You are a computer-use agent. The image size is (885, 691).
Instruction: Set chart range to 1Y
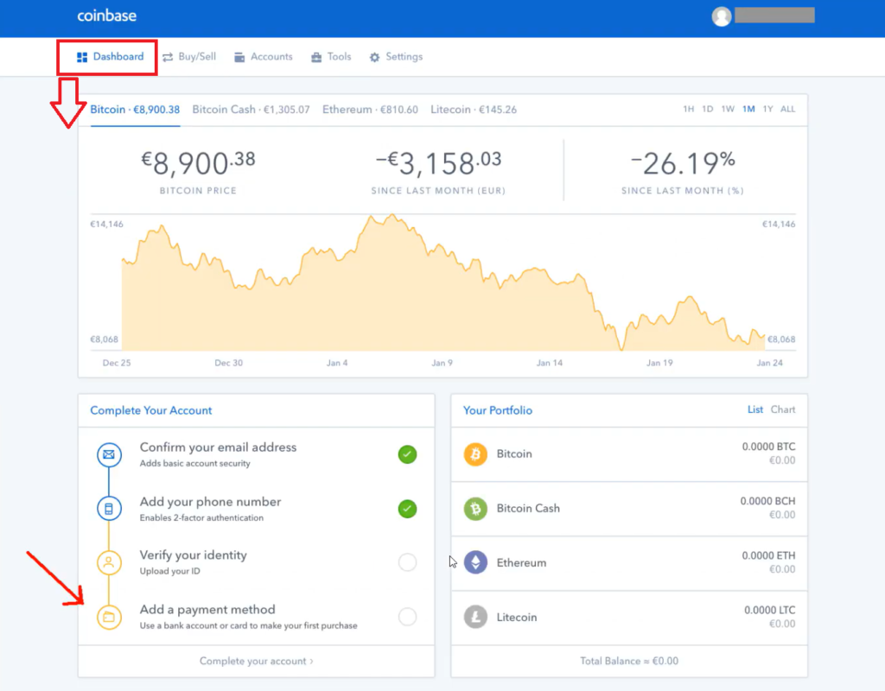click(x=767, y=110)
